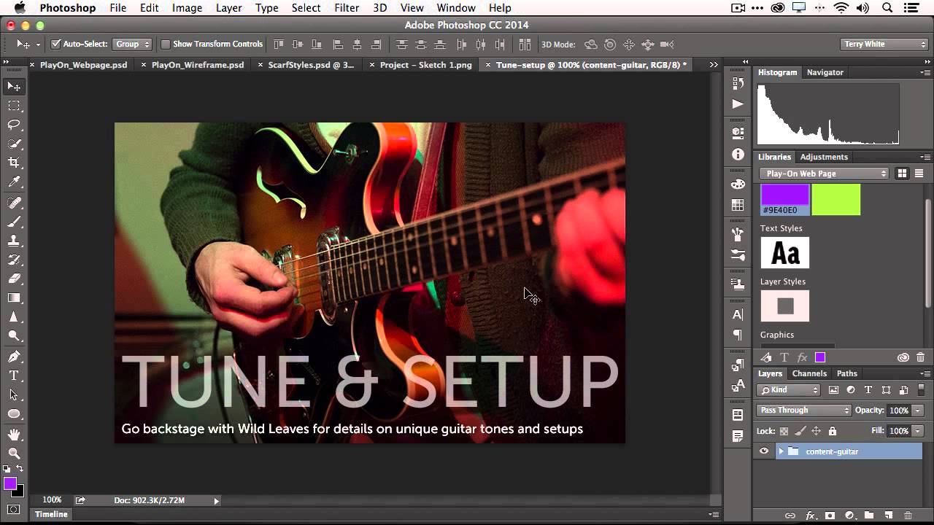934x525 pixels.
Task: Select the Eyedropper tool
Action: point(14,182)
